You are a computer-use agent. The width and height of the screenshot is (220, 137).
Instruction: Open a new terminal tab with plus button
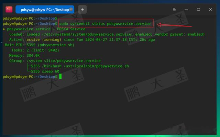click(82, 10)
